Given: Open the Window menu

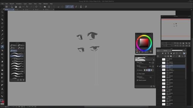Looking at the screenshot, I should tap(46, 4).
